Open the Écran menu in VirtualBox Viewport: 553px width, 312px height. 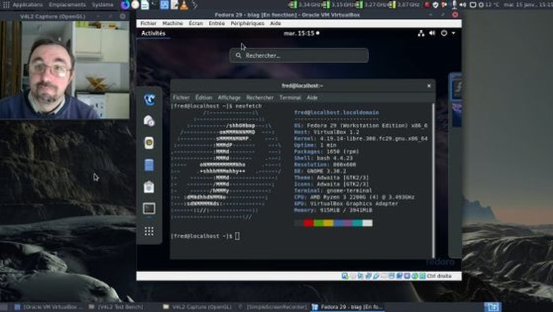pos(196,23)
